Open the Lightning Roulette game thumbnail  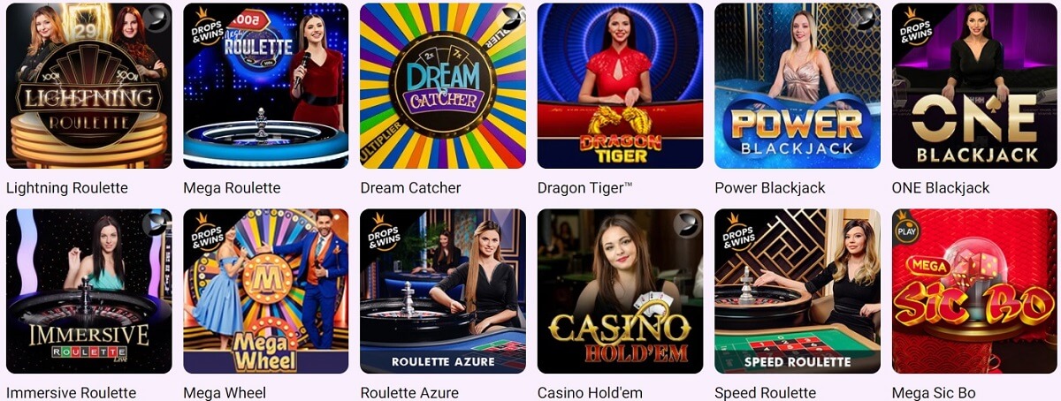click(89, 86)
